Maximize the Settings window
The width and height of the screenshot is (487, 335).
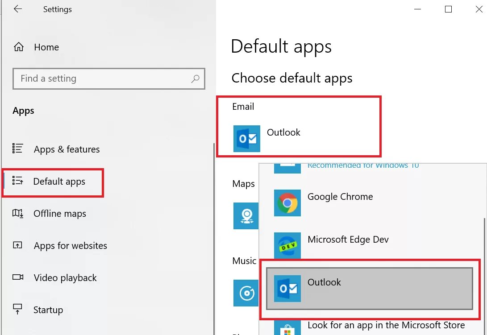point(448,9)
